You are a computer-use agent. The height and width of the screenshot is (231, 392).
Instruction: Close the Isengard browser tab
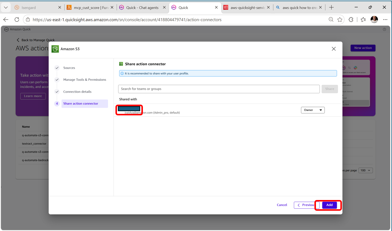[60, 7]
